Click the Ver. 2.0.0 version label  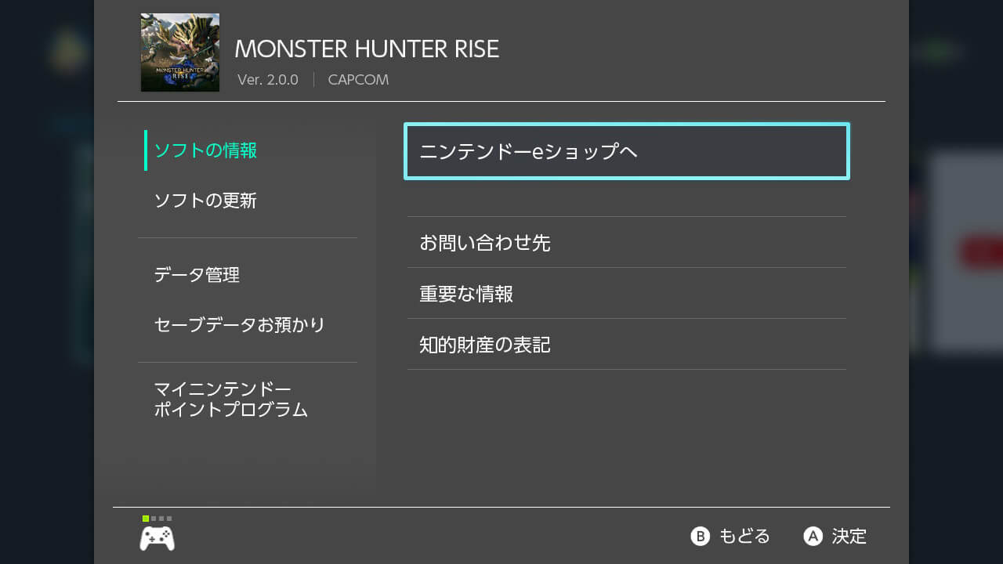(268, 80)
